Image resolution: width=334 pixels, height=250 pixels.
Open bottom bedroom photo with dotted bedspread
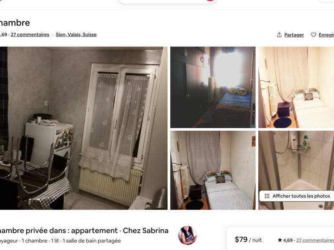click(x=213, y=170)
